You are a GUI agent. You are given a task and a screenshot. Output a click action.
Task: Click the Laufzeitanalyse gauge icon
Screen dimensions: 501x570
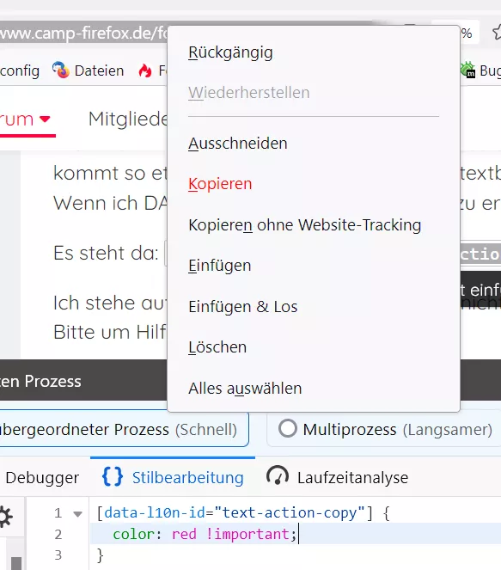[278, 475]
